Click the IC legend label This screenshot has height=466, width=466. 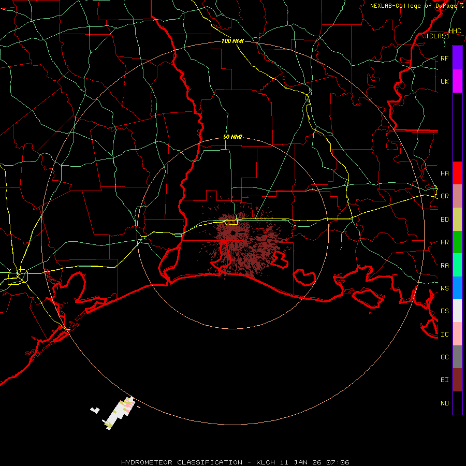(x=444, y=334)
